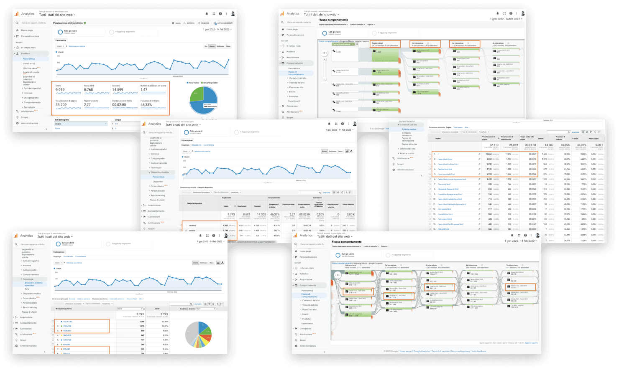This screenshot has height=370, width=619.
Task: Open the notifications bell icon
Action: click(x=207, y=13)
